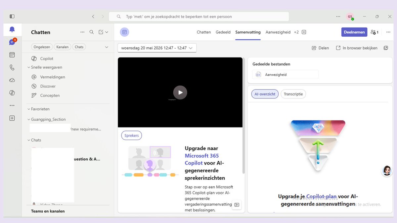Show the +2 hidden tabs

(296, 32)
